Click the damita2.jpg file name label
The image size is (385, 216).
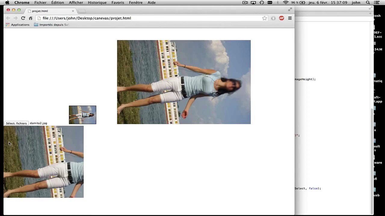[38, 123]
